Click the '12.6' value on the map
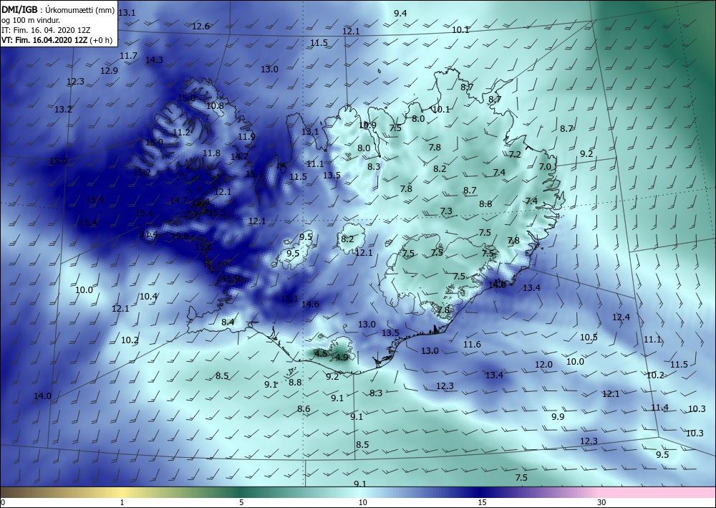 200,26
